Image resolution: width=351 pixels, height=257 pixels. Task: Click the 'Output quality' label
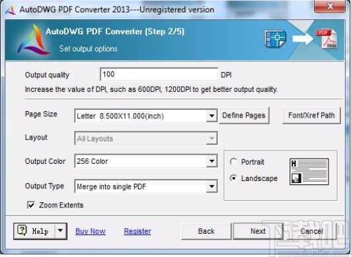coord(47,75)
